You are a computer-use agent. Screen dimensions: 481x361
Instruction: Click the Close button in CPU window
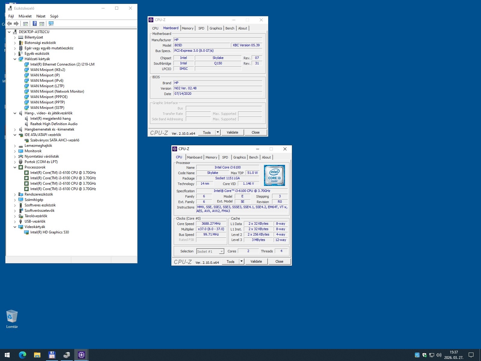pyautogui.click(x=279, y=261)
